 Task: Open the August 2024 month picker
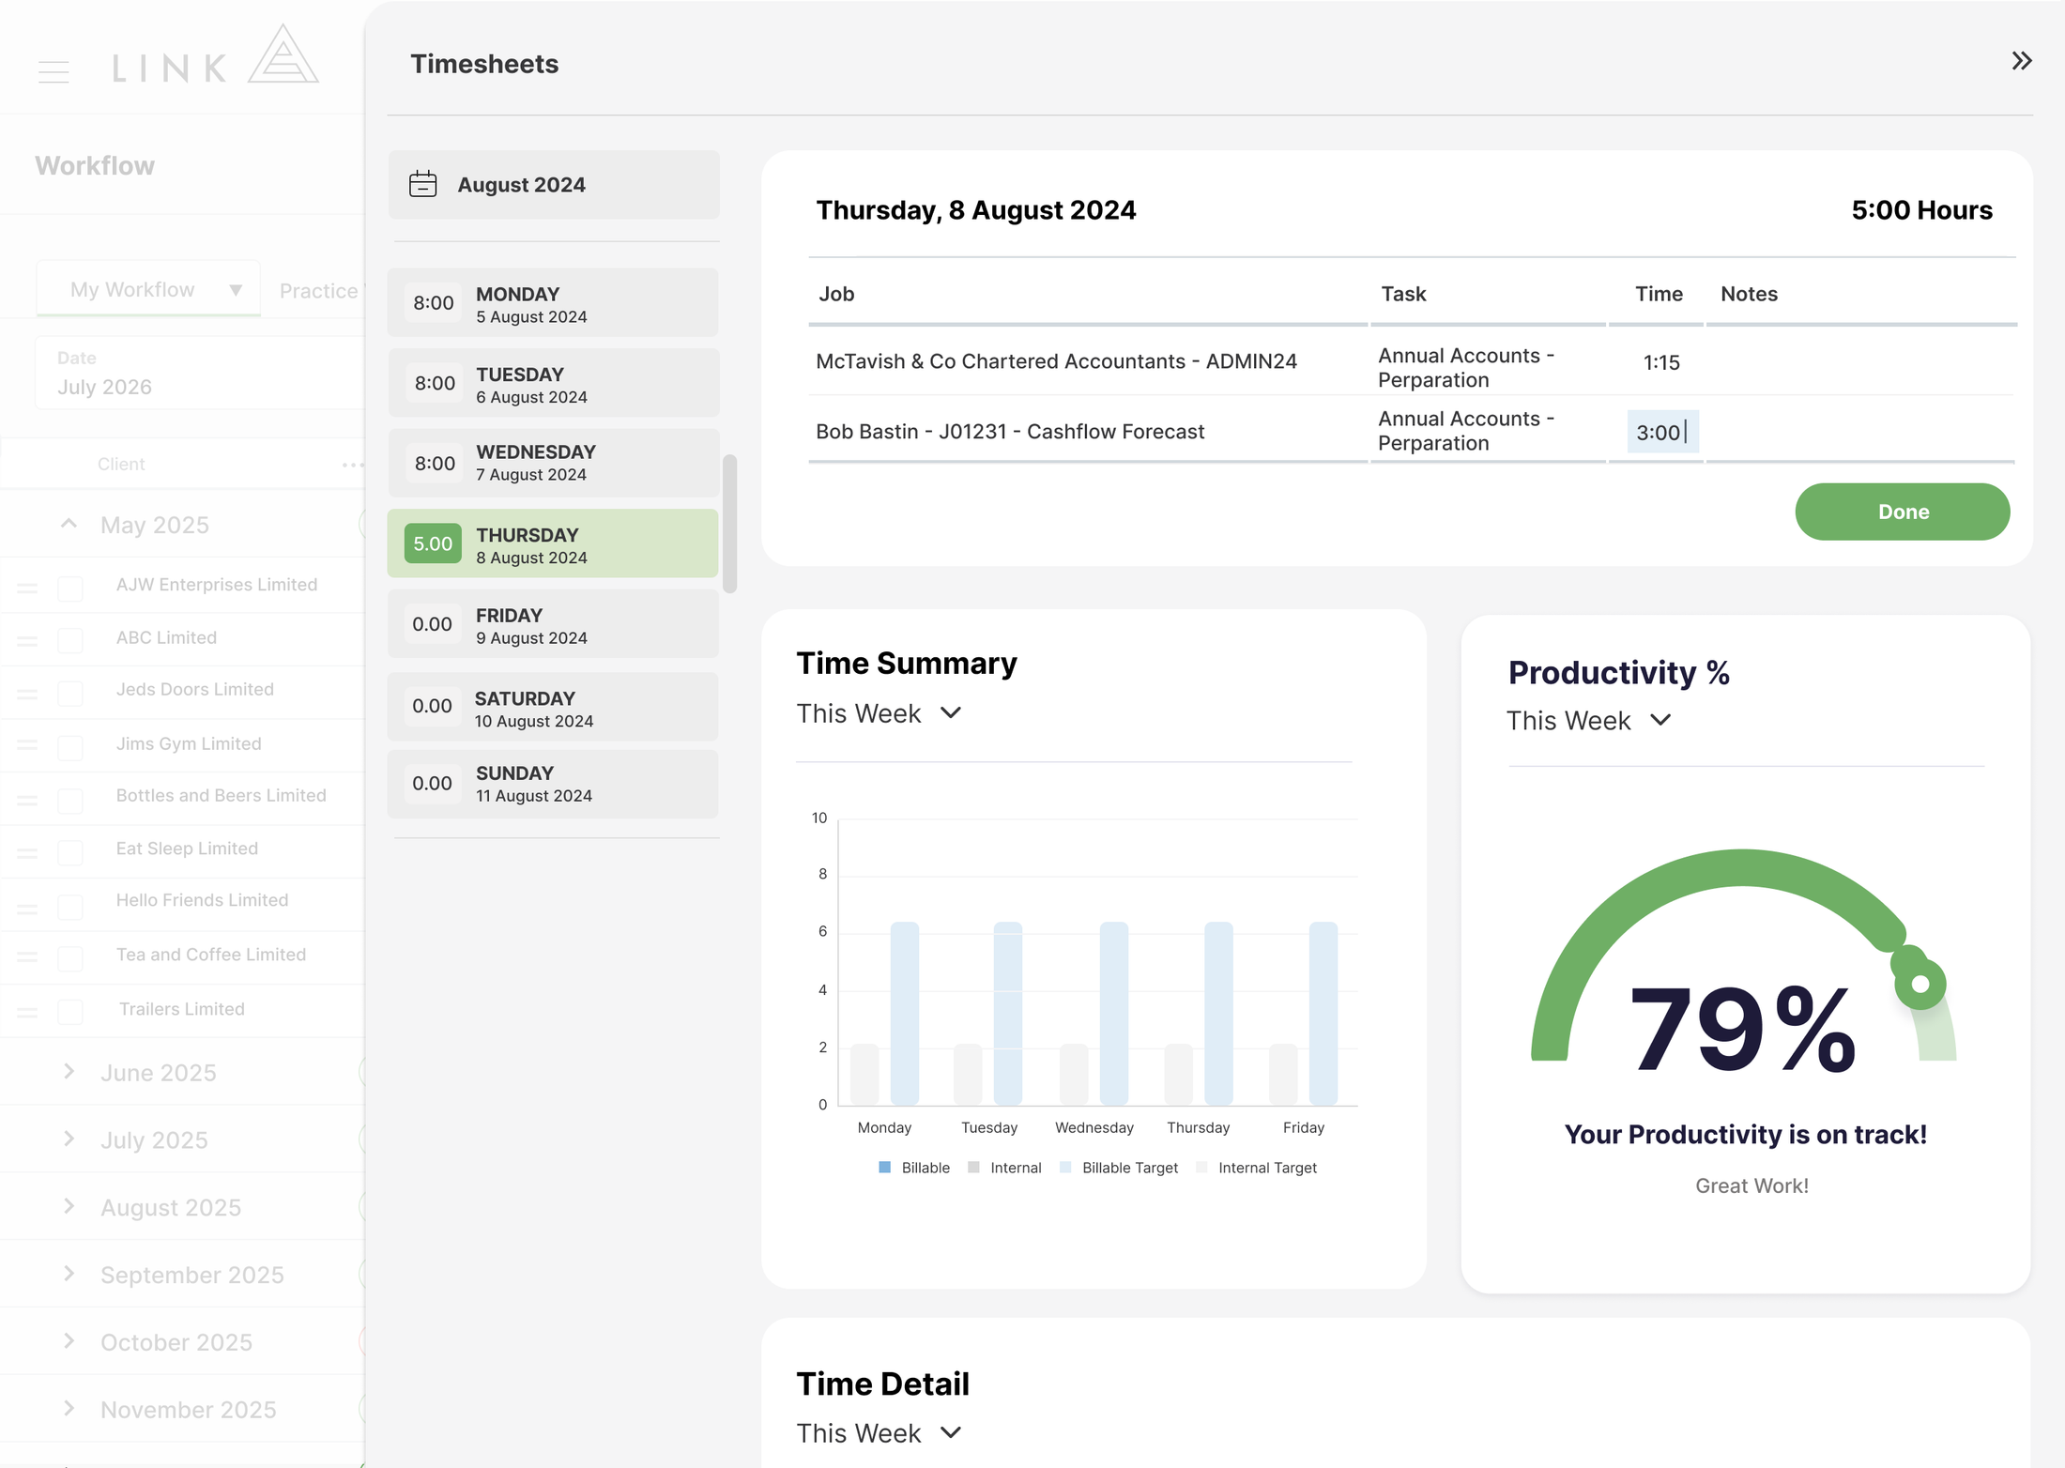554,185
